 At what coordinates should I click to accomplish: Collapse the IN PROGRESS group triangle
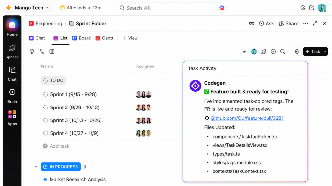(x=36, y=167)
